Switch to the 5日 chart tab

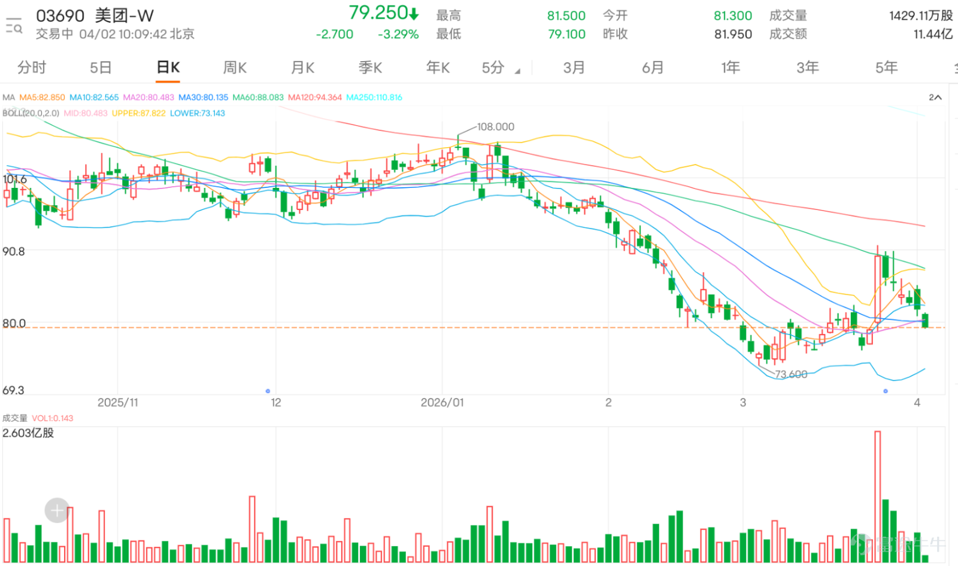(101, 68)
